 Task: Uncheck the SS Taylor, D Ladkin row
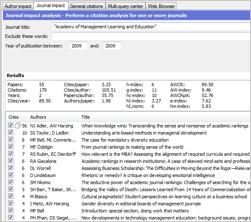click(x=10, y=132)
